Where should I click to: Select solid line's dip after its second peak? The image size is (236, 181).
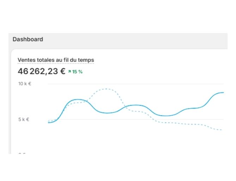(x=166, y=116)
